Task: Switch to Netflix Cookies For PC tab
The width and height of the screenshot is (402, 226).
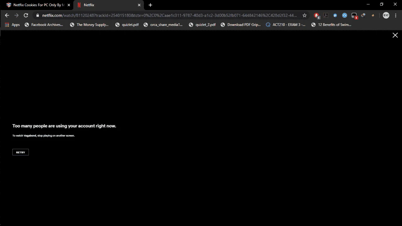Action: (37, 5)
